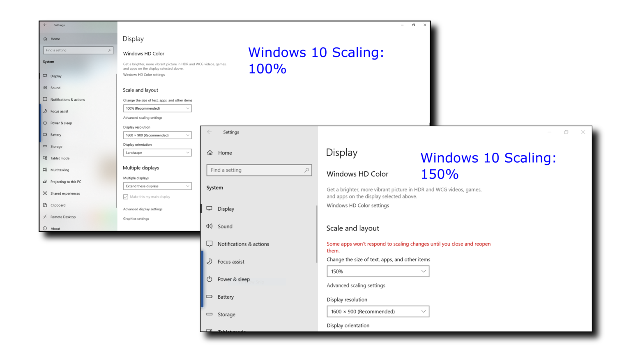Viewport: 631px width, 352px height.
Task: Open the 150% scaling dropdown
Action: pos(377,271)
